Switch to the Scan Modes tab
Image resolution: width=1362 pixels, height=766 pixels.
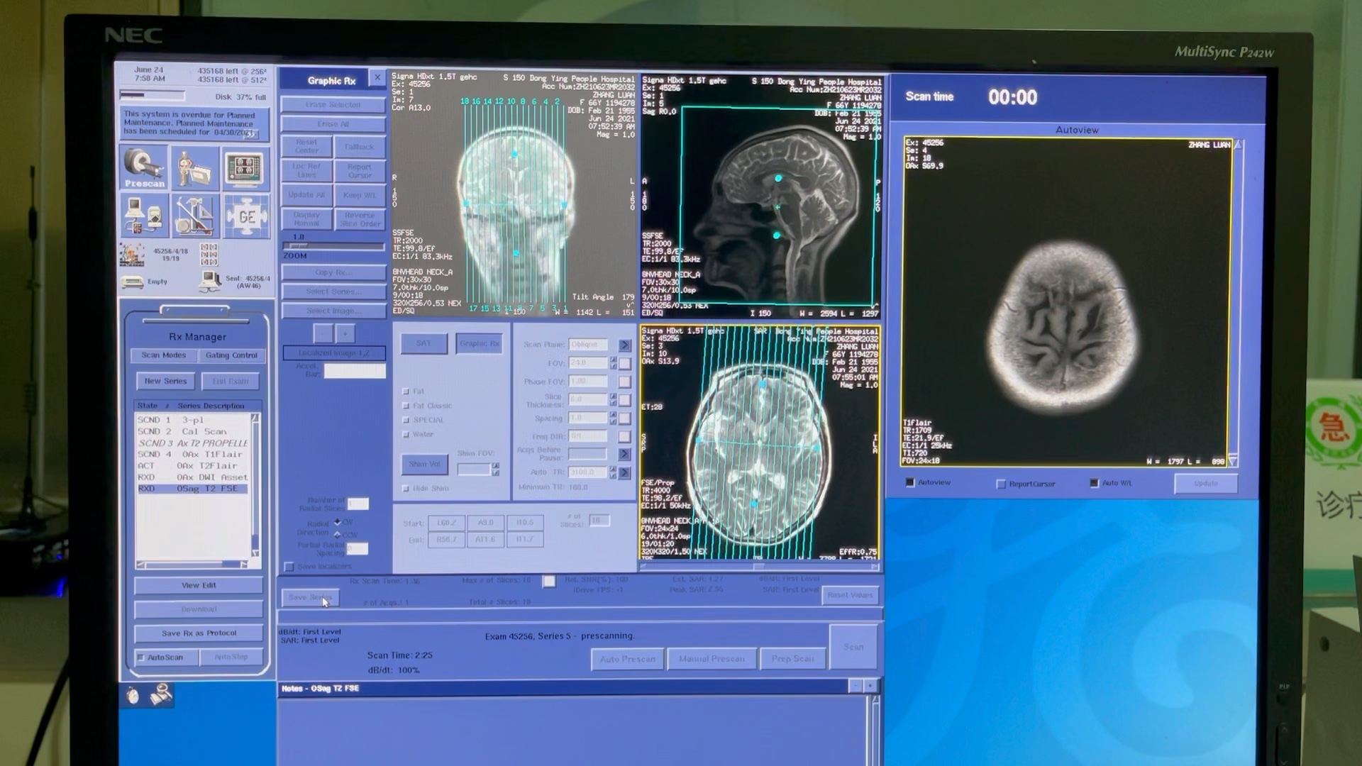[x=164, y=355]
